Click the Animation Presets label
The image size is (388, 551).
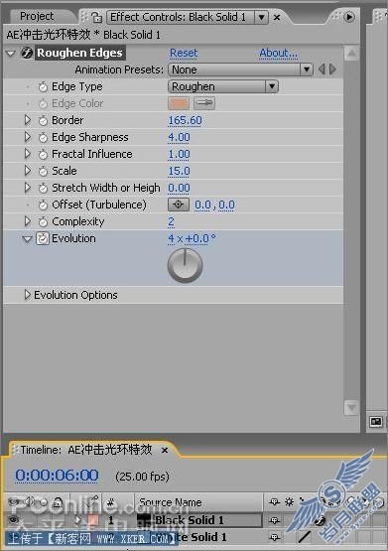pos(119,69)
